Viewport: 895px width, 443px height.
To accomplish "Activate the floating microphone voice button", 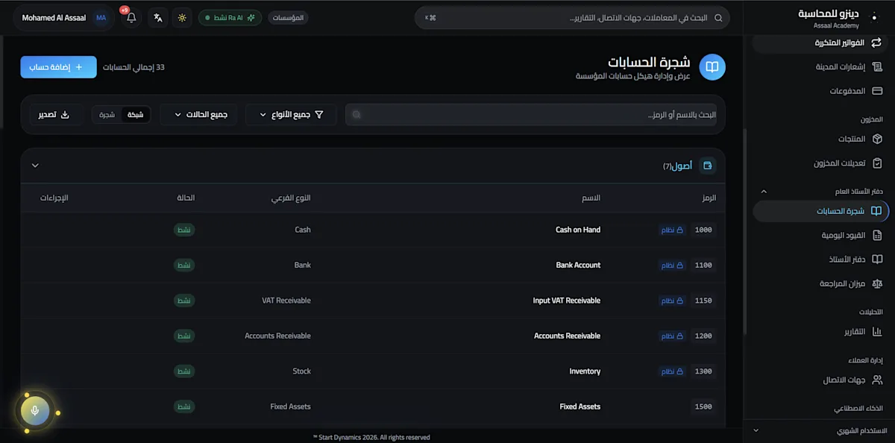I will point(35,410).
